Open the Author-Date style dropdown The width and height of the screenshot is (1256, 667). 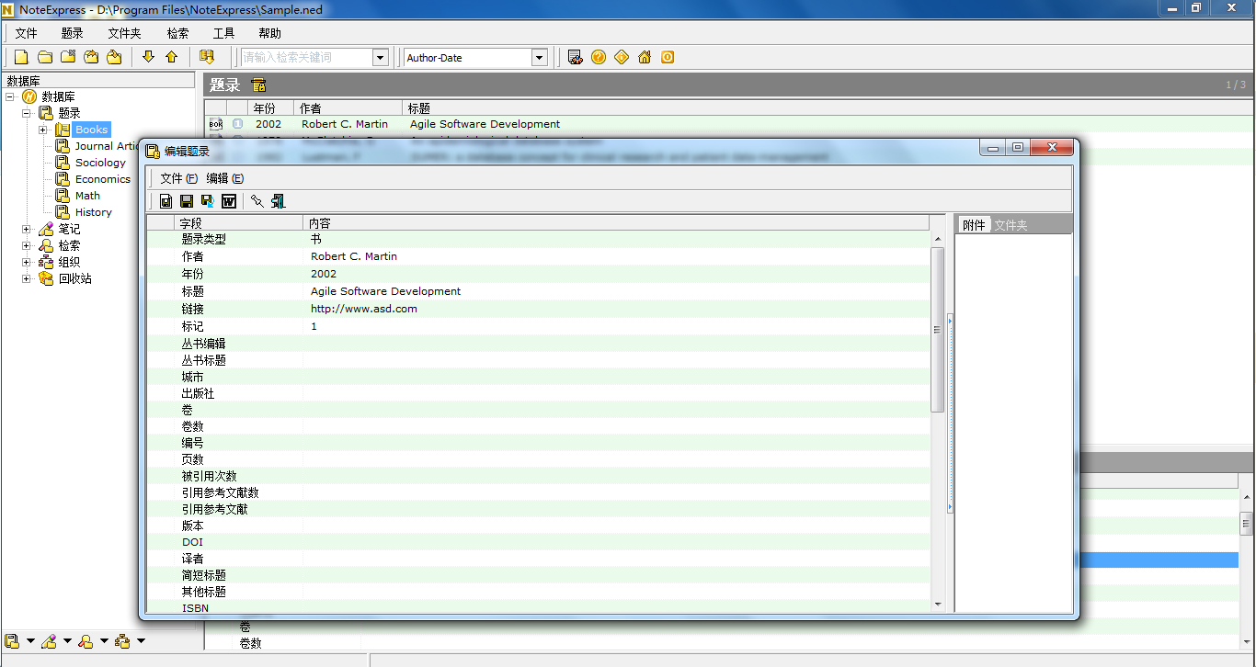tap(540, 58)
